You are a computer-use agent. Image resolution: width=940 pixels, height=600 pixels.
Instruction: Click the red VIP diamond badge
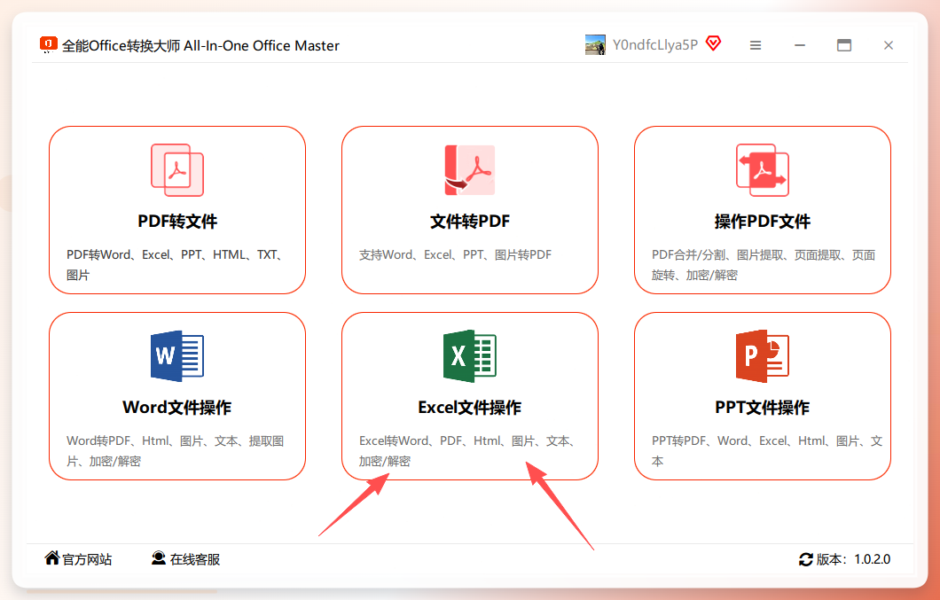(713, 43)
